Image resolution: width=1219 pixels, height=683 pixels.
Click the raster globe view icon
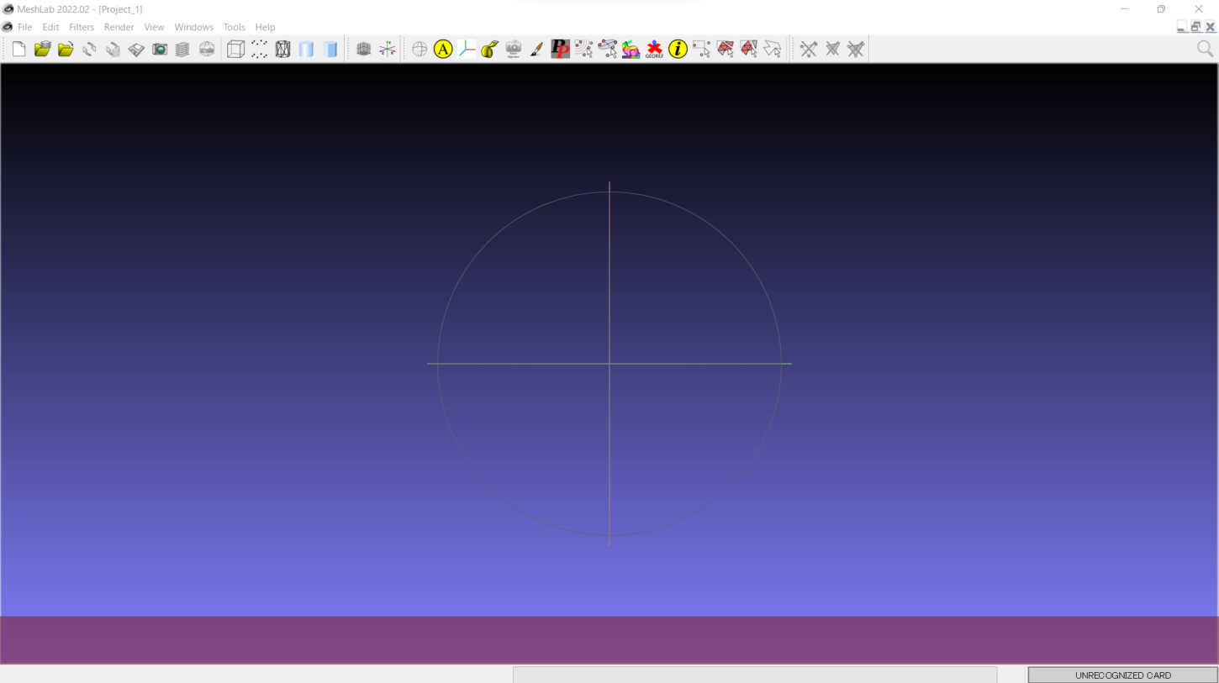(x=207, y=50)
